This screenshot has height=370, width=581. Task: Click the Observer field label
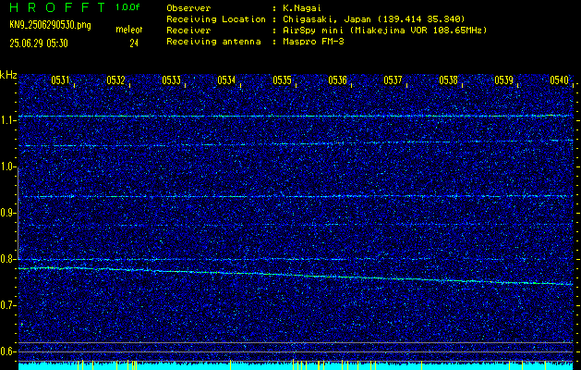(188, 7)
